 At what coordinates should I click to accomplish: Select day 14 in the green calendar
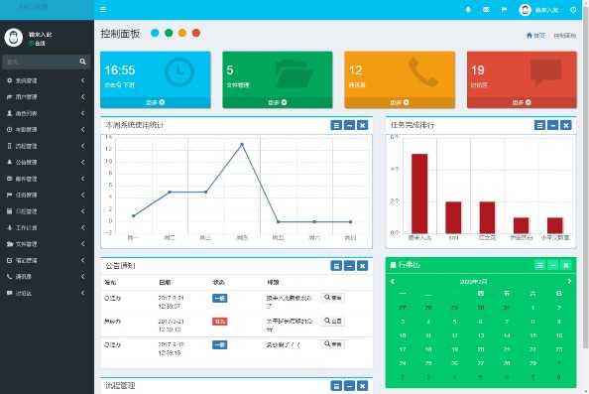(x=507, y=335)
